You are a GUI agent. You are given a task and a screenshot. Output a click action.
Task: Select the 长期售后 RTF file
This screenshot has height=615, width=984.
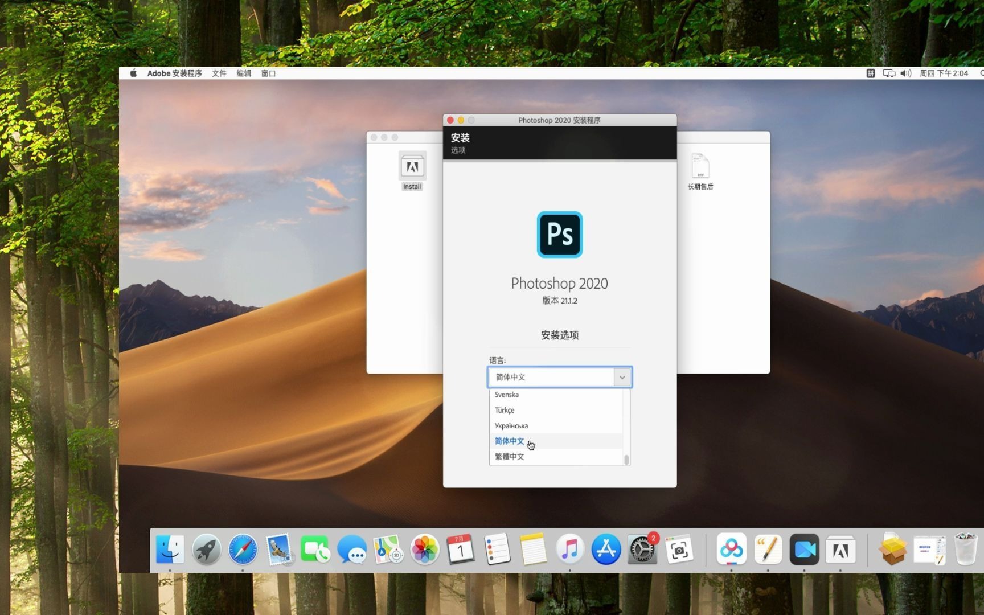[x=700, y=171]
